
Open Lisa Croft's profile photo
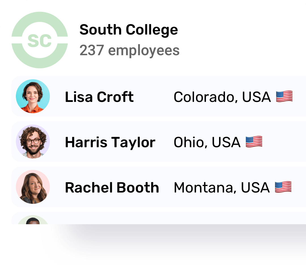(33, 96)
